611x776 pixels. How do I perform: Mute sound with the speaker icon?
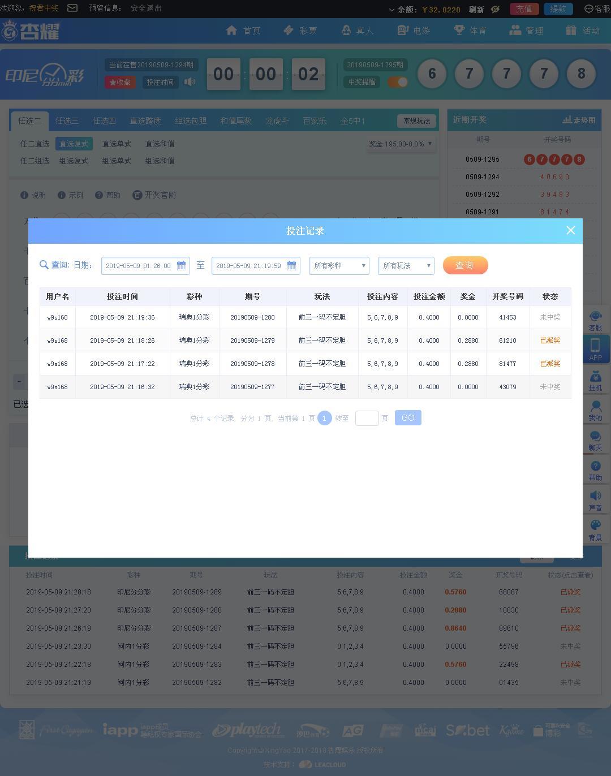tap(190, 82)
